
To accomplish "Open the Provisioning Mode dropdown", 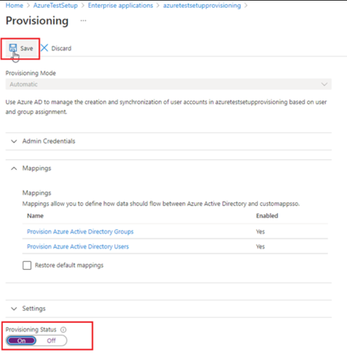I will (168, 84).
